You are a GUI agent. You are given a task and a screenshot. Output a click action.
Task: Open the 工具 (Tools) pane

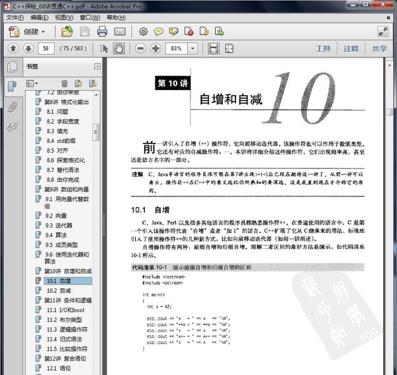323,48
